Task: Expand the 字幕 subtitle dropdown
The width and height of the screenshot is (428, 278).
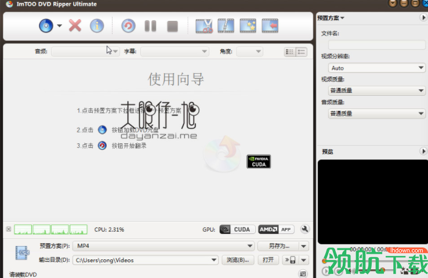Action: pyautogui.click(x=175, y=51)
